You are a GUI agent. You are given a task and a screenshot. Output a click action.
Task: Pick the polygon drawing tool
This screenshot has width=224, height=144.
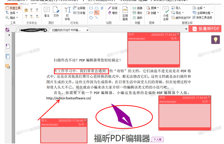tap(91, 18)
